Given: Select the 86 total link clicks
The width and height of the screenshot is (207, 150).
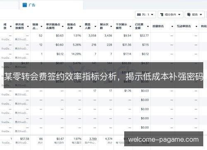Looking at the screenshot, I should [41, 139].
